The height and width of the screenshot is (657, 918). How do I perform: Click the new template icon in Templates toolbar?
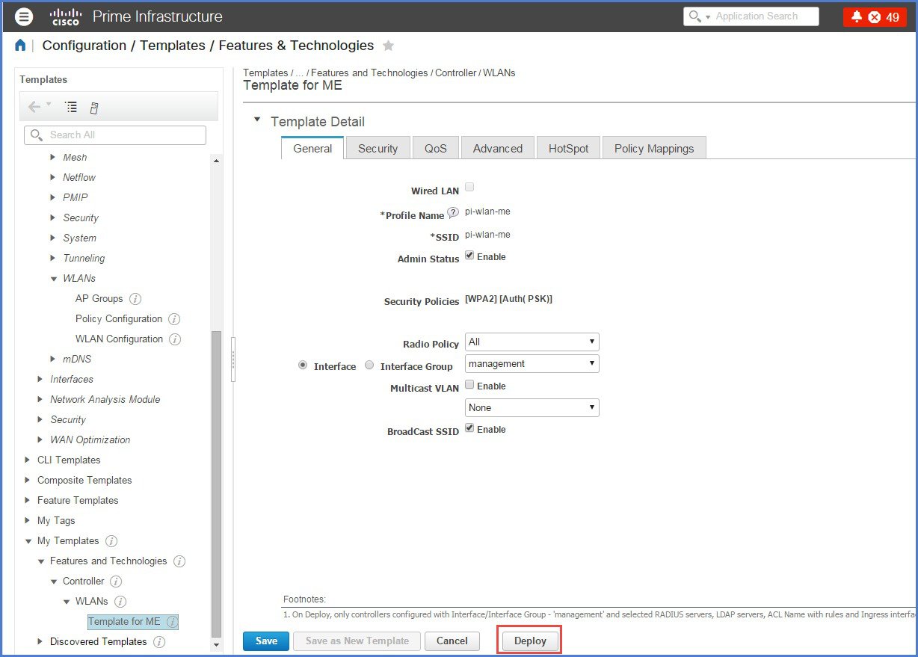(x=93, y=107)
